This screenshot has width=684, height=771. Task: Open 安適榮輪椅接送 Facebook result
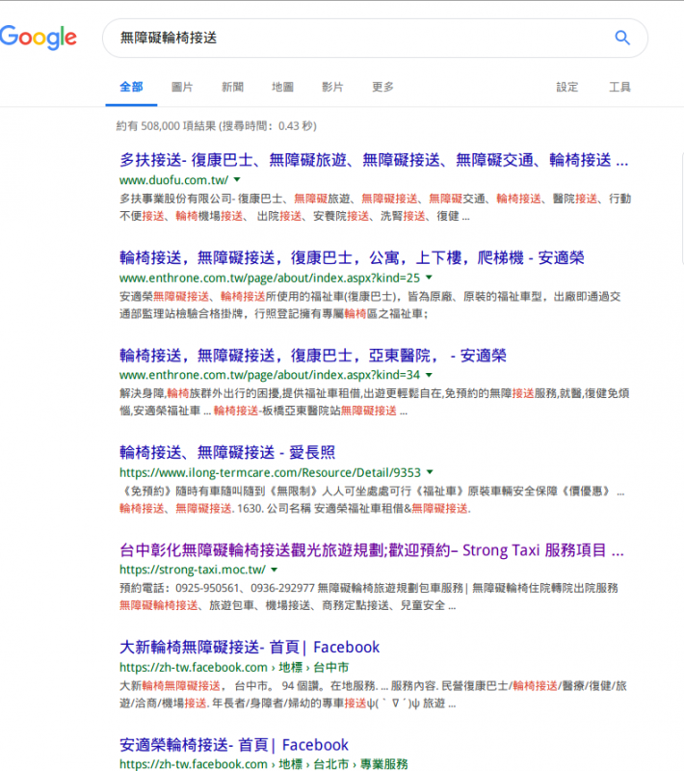tap(234, 744)
